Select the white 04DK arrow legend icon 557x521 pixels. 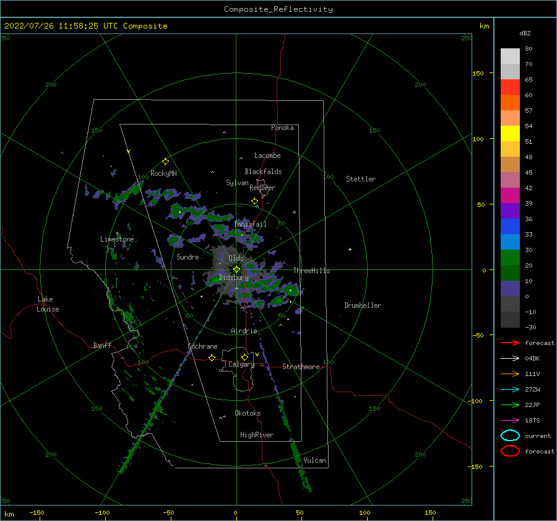click(510, 359)
